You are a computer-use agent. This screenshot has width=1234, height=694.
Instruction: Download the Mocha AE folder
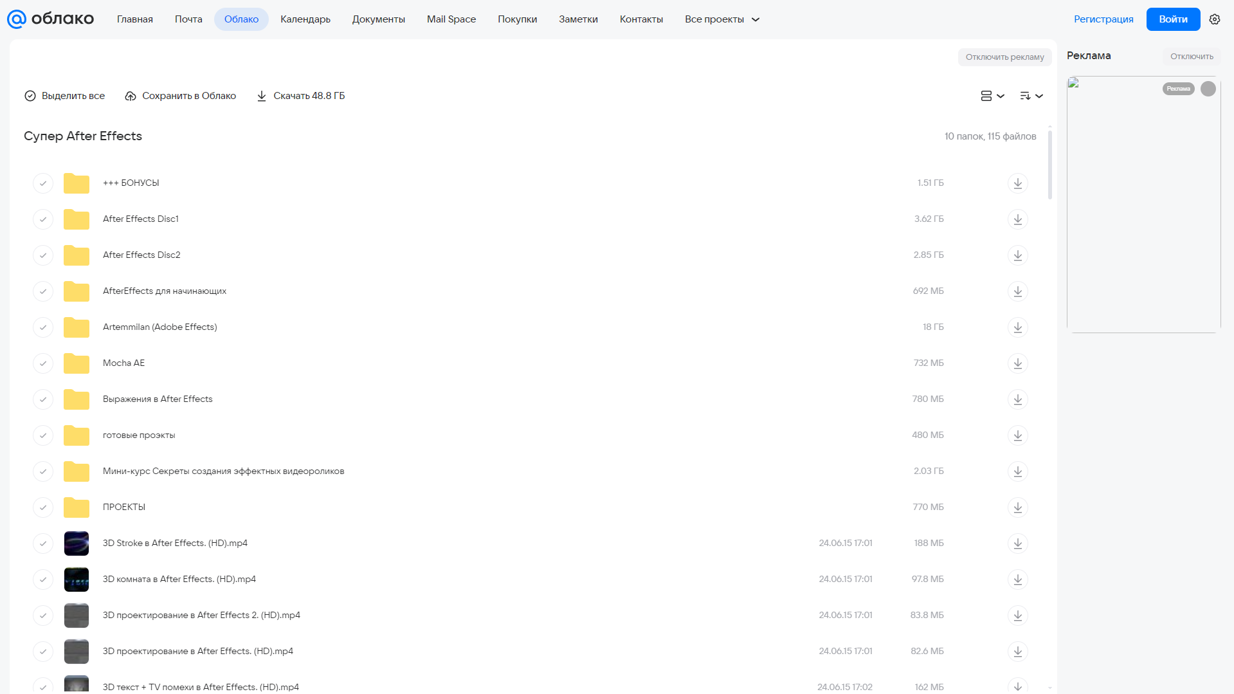tap(1017, 363)
